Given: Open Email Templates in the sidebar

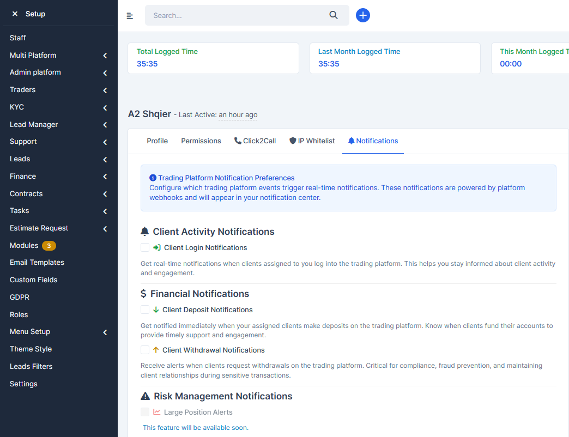Looking at the screenshot, I should pos(37,262).
